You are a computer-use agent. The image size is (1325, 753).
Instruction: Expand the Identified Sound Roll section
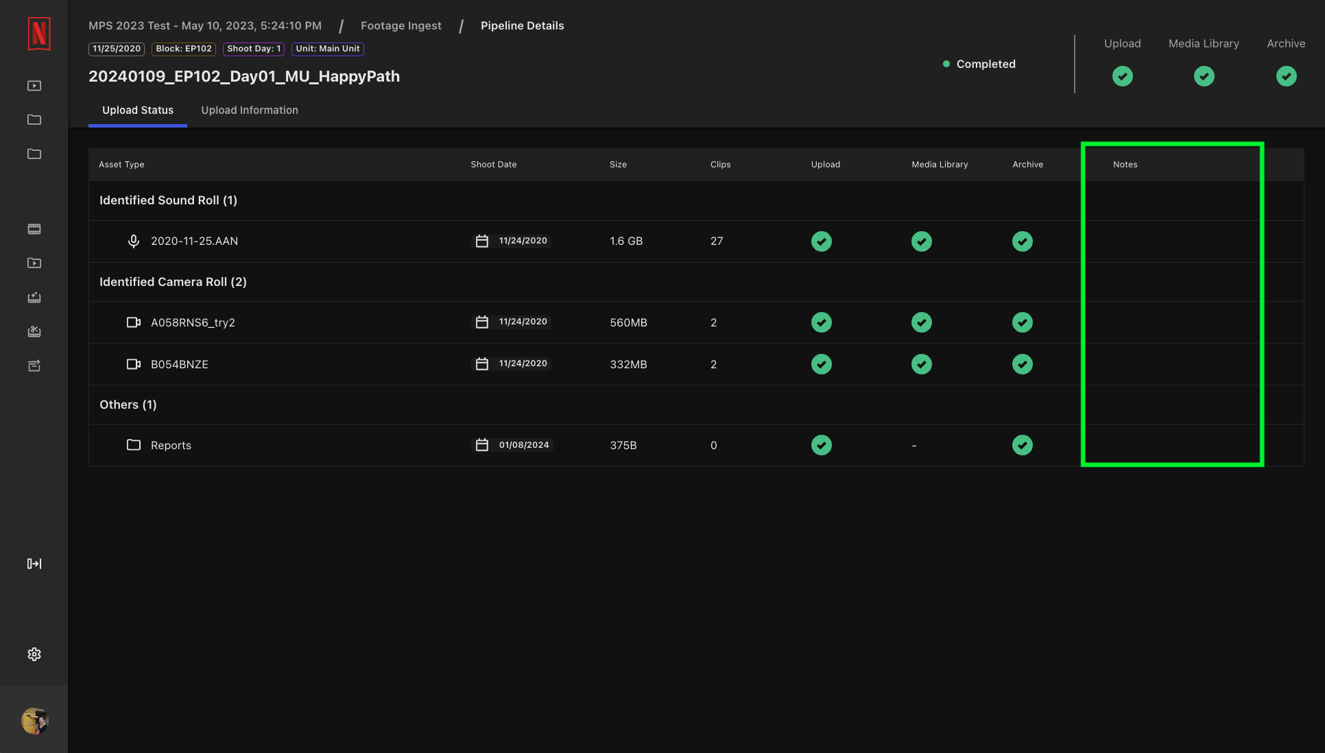168,200
